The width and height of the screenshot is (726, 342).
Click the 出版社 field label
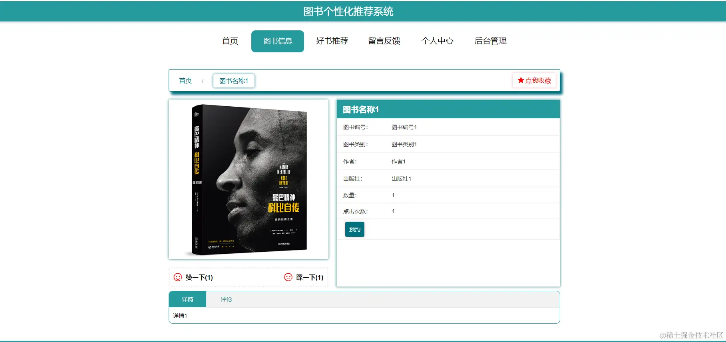click(x=352, y=179)
